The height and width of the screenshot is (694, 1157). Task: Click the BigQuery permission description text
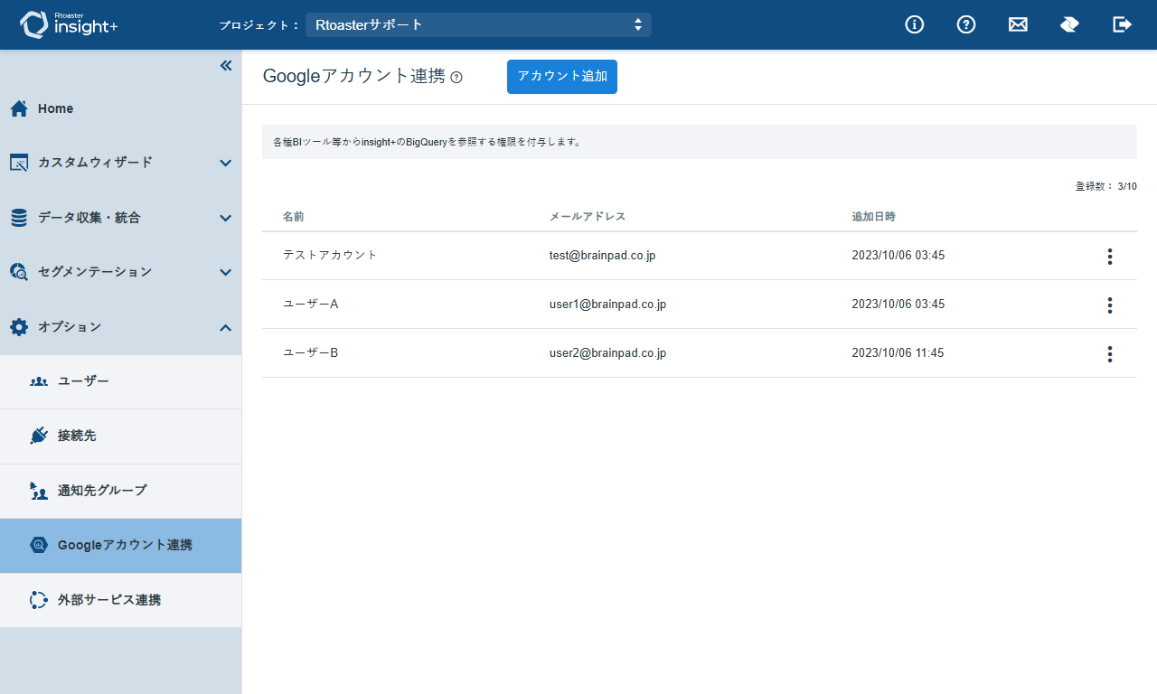point(428,142)
